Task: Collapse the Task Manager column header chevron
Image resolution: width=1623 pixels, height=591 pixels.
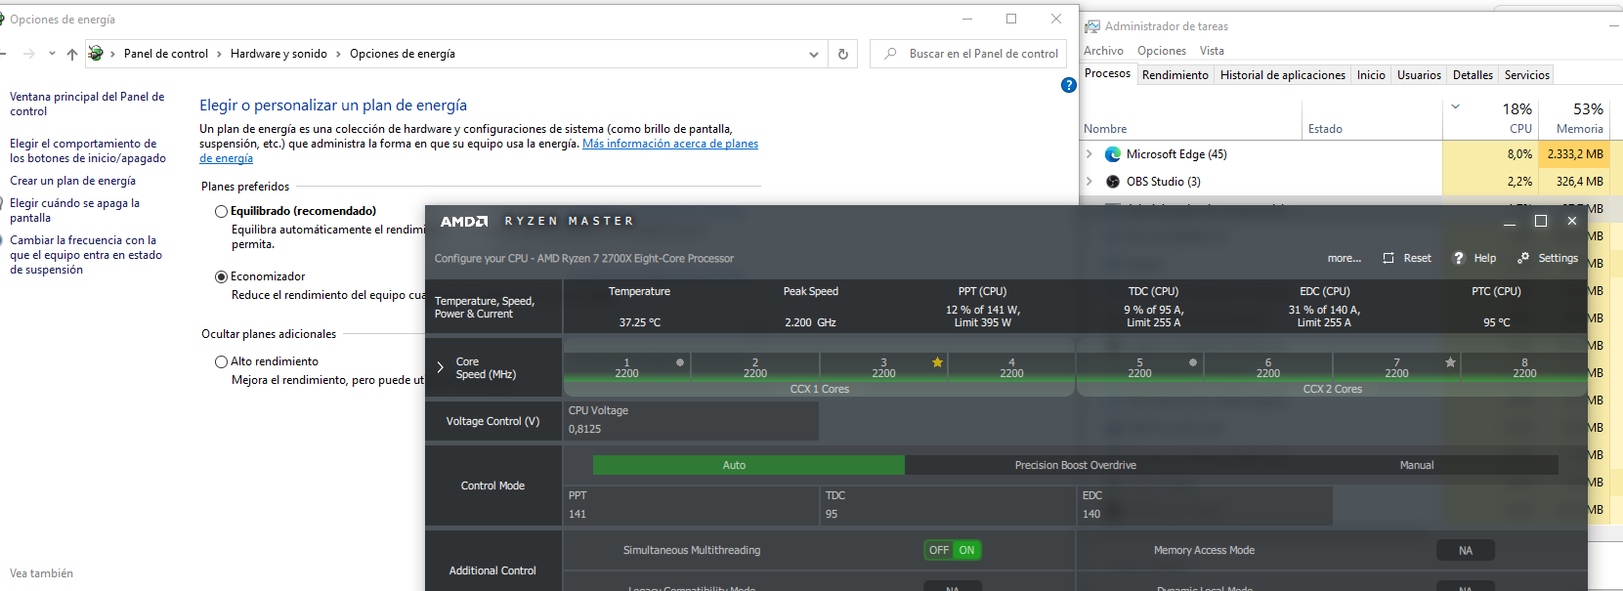Action: tap(1455, 106)
